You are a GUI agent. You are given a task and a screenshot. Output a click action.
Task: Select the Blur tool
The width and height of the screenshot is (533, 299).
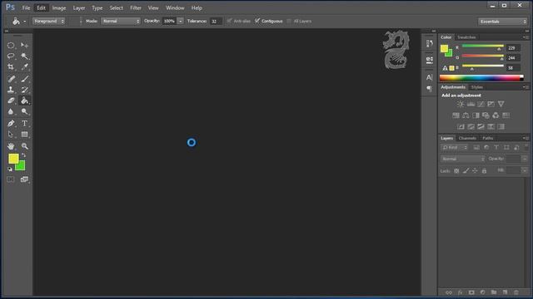11,111
